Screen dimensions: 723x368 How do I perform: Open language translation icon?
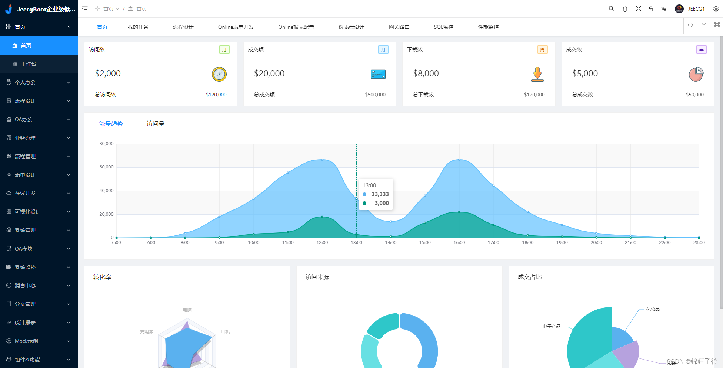(x=664, y=9)
